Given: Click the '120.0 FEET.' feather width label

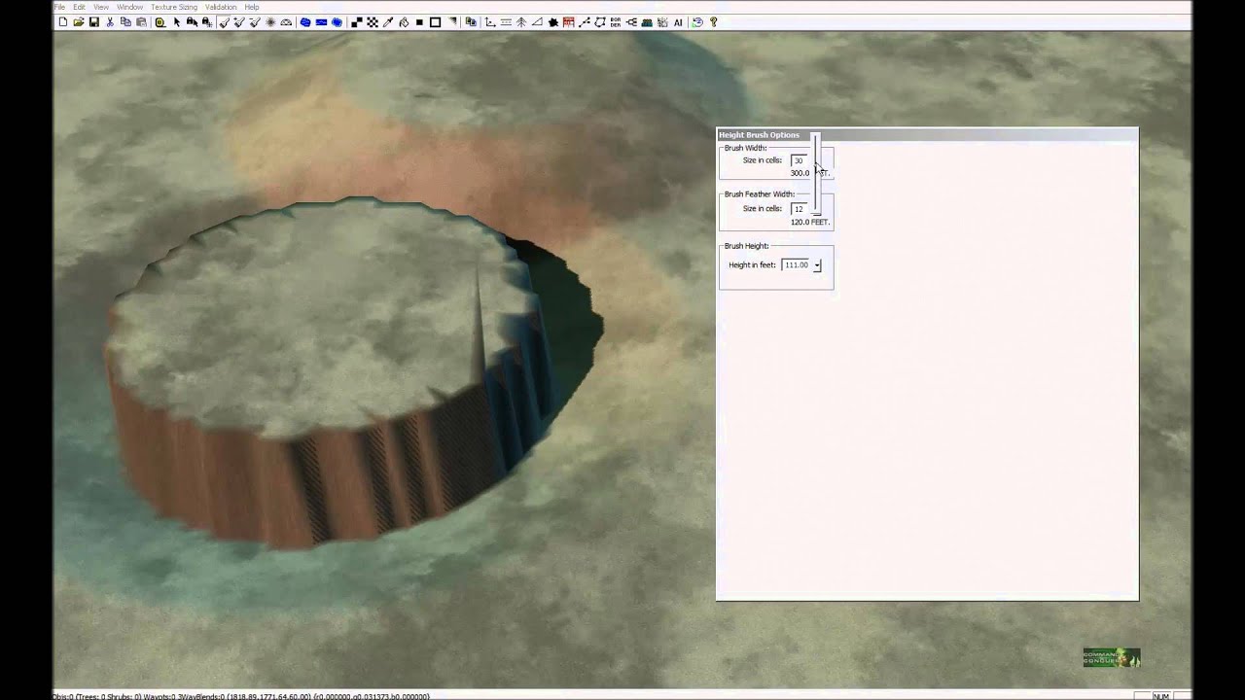Looking at the screenshot, I should (809, 222).
